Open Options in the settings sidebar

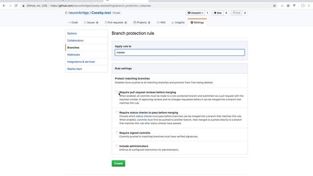tap(87, 33)
